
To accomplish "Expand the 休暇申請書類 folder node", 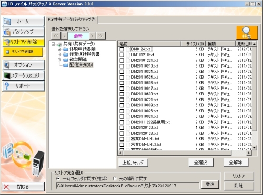I will [x=59, y=49].
